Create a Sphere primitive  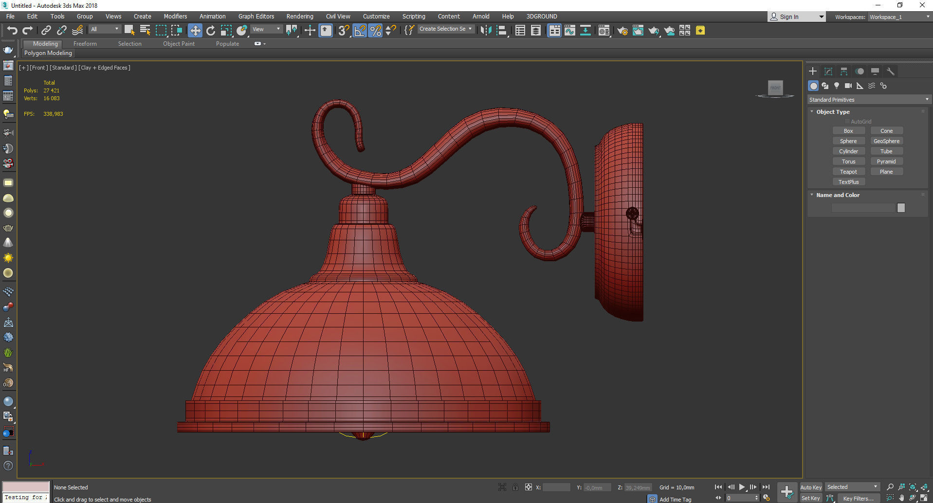point(848,141)
